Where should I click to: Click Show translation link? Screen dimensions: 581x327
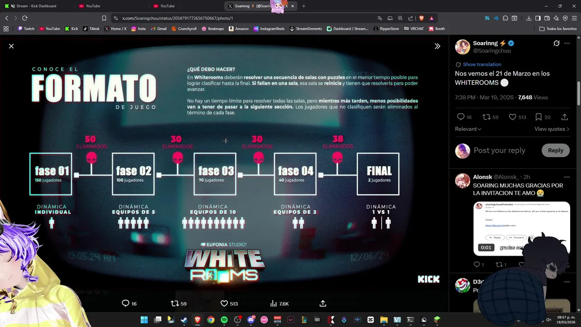pyautogui.click(x=482, y=64)
